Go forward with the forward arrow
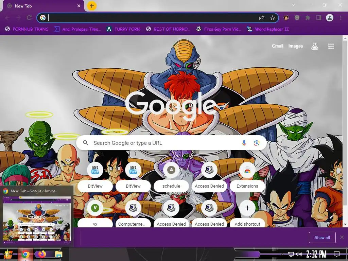The image size is (348, 261). pyautogui.click(x=18, y=18)
